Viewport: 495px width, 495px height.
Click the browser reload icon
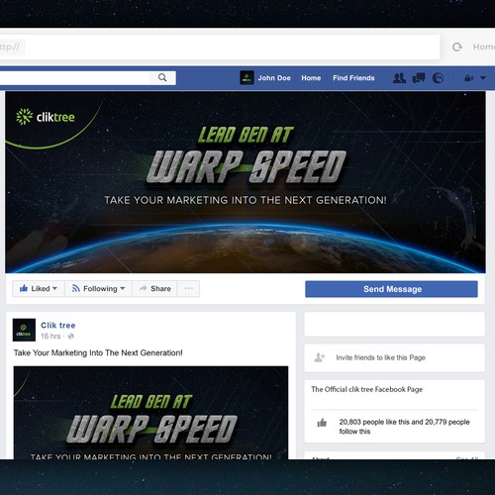(457, 47)
